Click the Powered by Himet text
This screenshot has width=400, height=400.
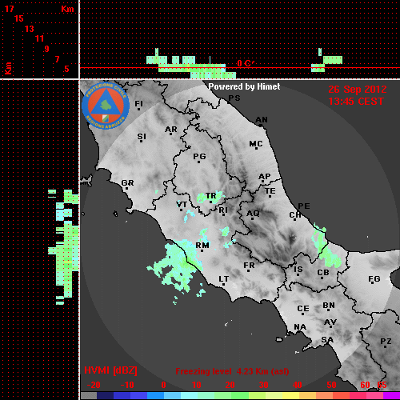244,86
